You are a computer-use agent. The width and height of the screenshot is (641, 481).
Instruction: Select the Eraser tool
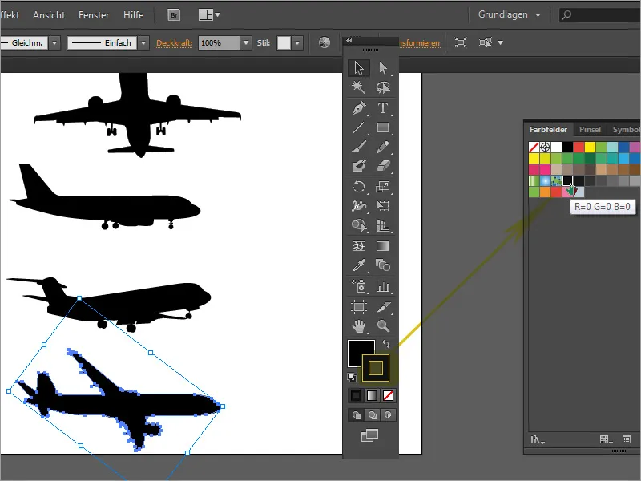click(383, 166)
